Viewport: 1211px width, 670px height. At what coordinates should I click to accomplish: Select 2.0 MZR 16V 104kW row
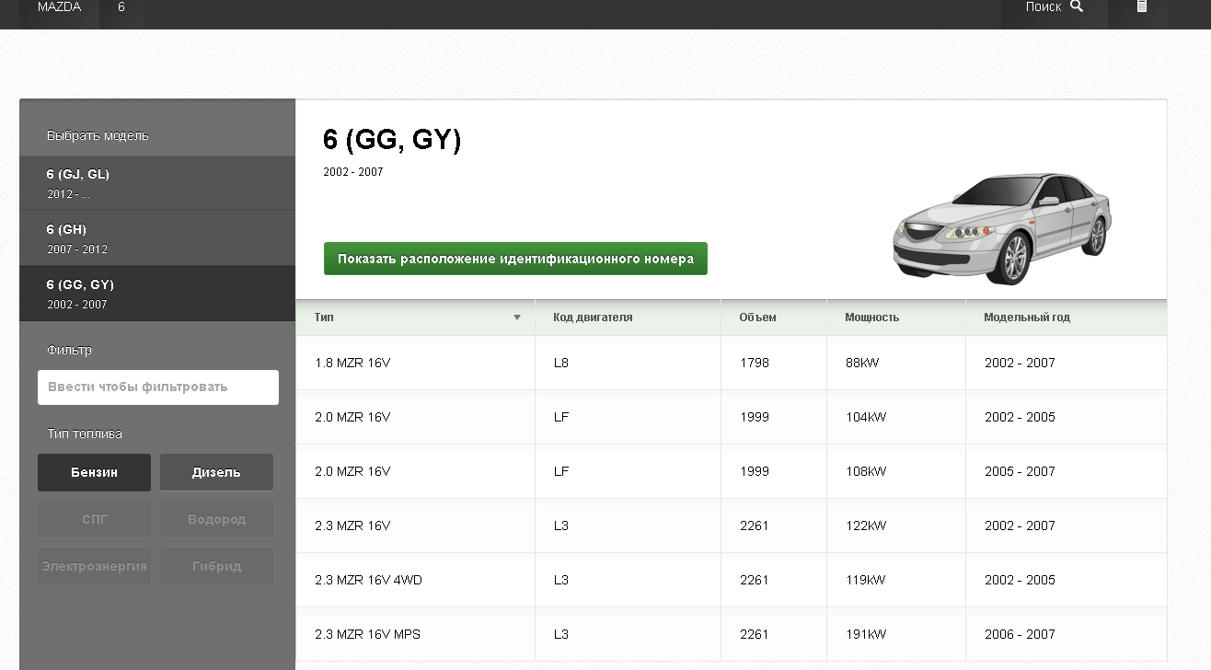tap(732, 417)
